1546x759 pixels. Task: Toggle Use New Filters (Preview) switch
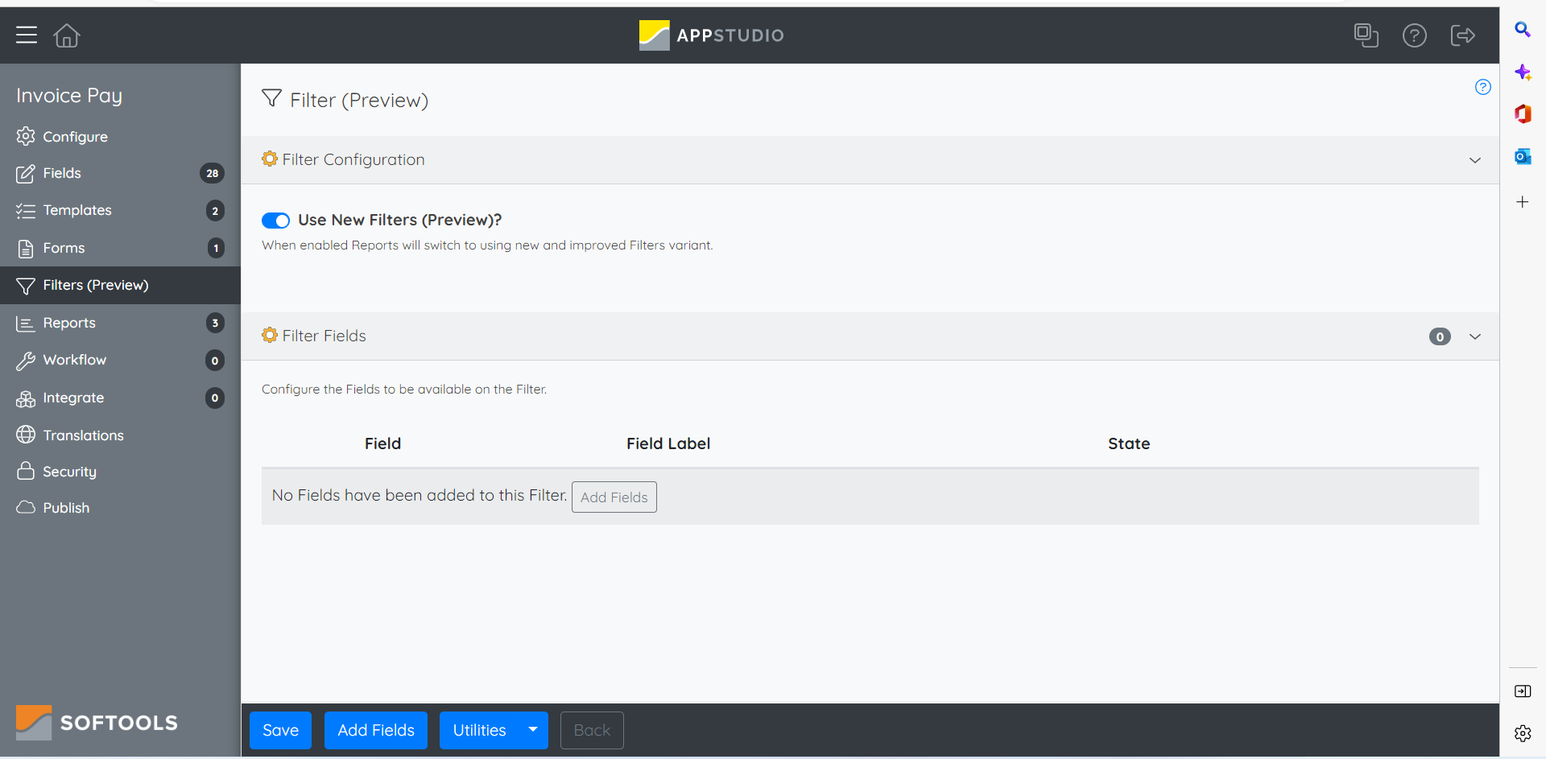click(x=275, y=221)
